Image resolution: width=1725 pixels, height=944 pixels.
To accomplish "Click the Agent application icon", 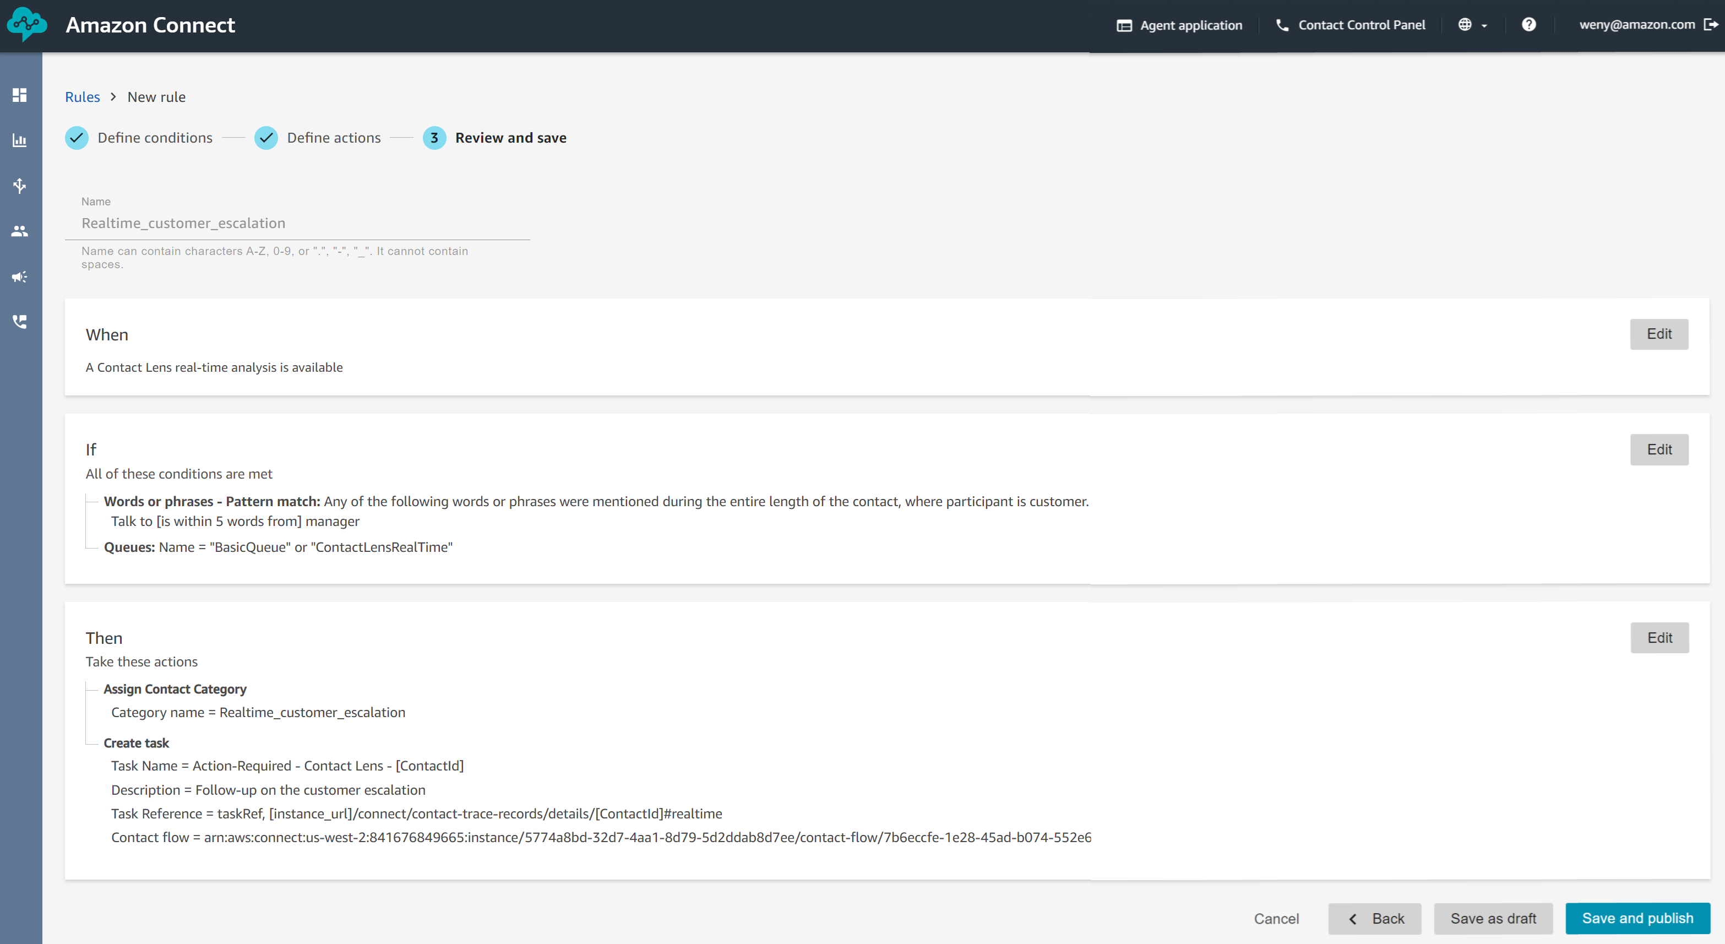I will 1122,25.
